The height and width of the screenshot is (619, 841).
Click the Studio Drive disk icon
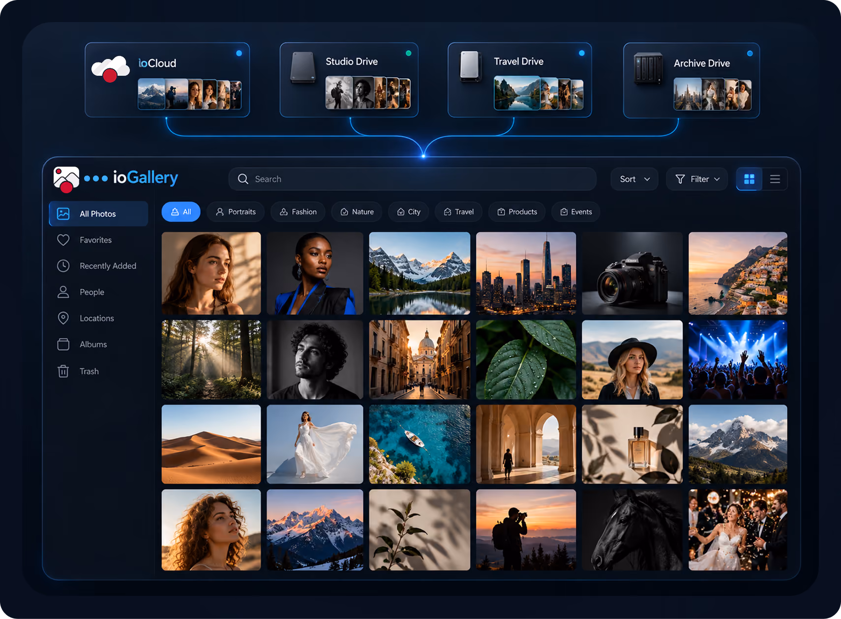coord(303,67)
